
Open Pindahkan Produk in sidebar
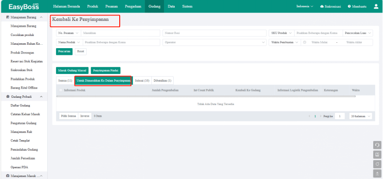click(x=22, y=79)
